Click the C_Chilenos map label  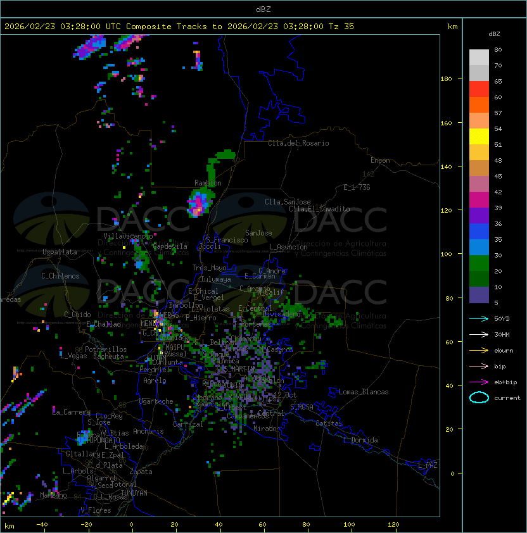tap(60, 276)
